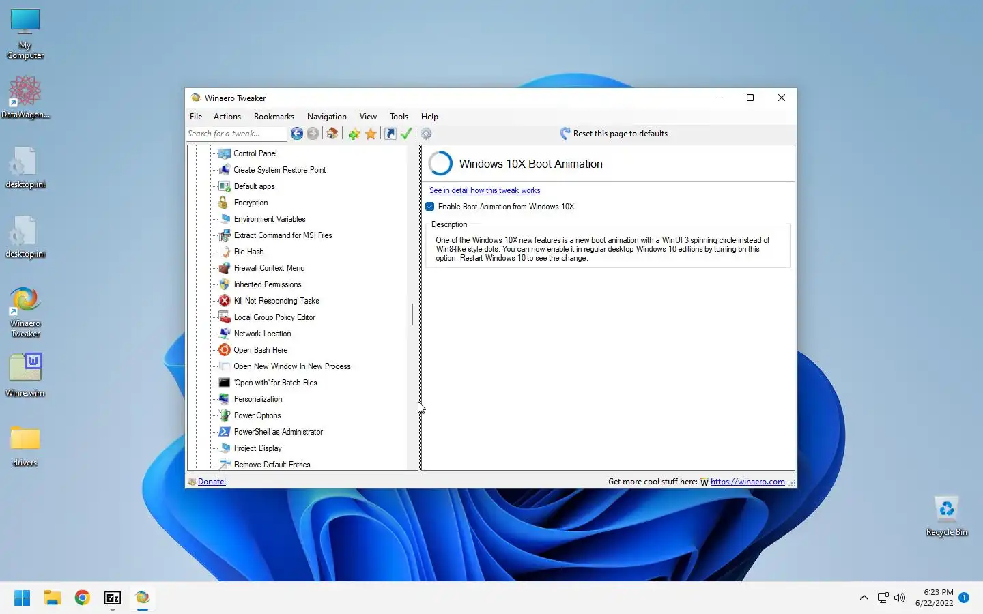Select Open New Window In New Process item

291,366
